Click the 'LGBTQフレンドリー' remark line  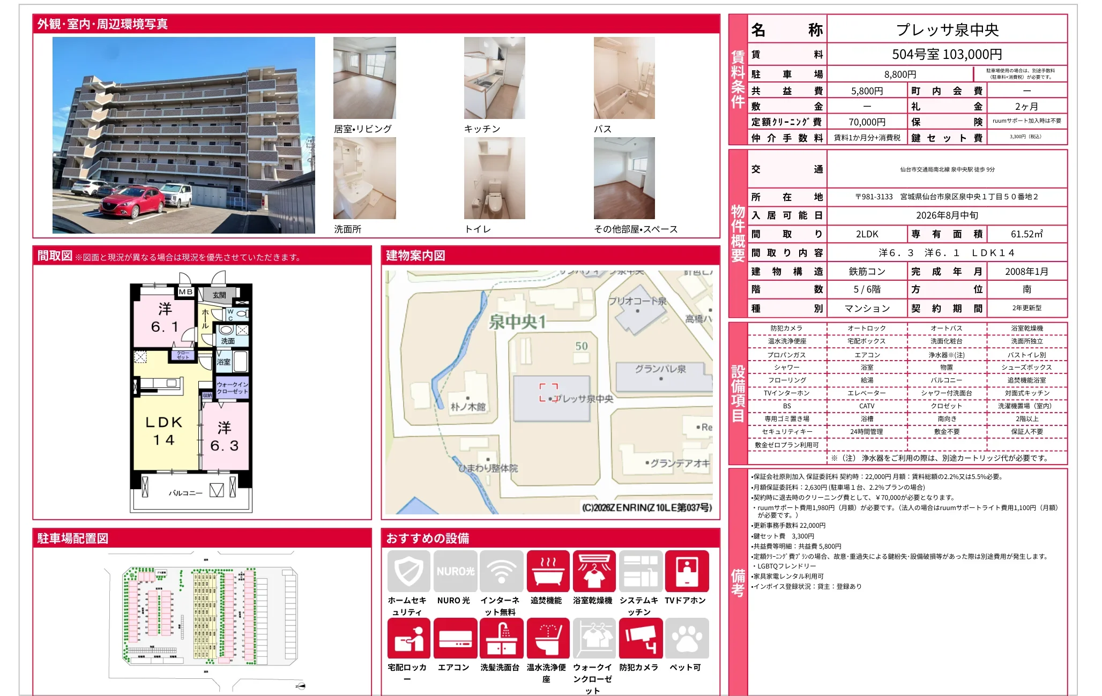click(x=784, y=566)
